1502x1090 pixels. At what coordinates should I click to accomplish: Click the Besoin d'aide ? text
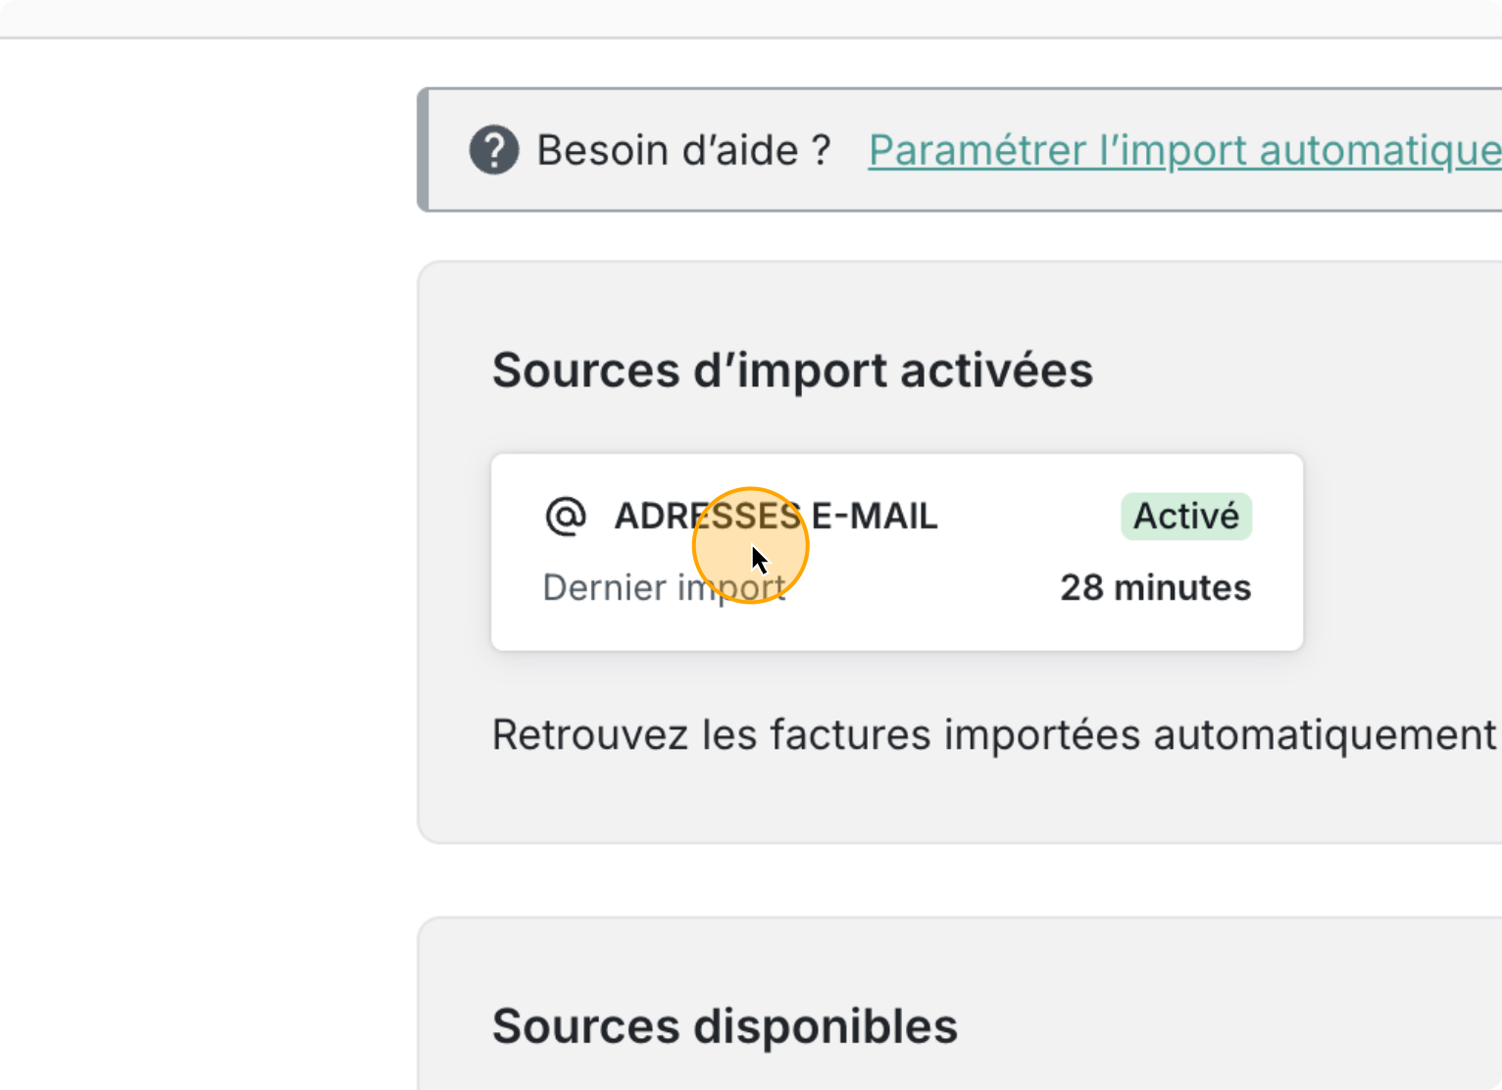[683, 150]
